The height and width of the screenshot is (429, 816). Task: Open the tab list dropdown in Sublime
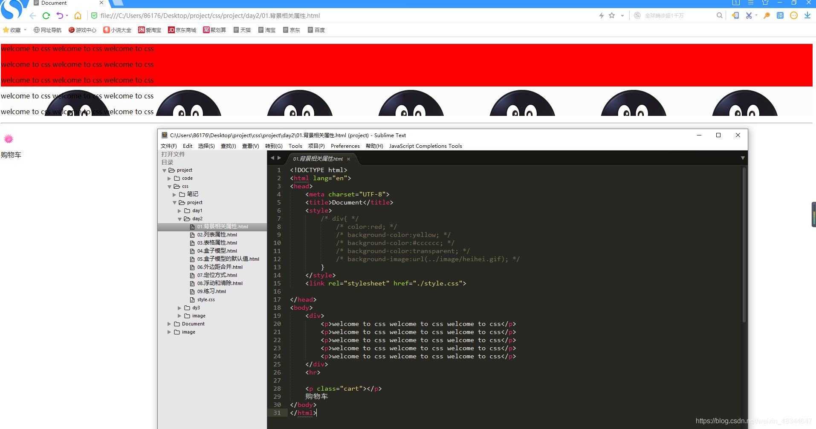743,158
